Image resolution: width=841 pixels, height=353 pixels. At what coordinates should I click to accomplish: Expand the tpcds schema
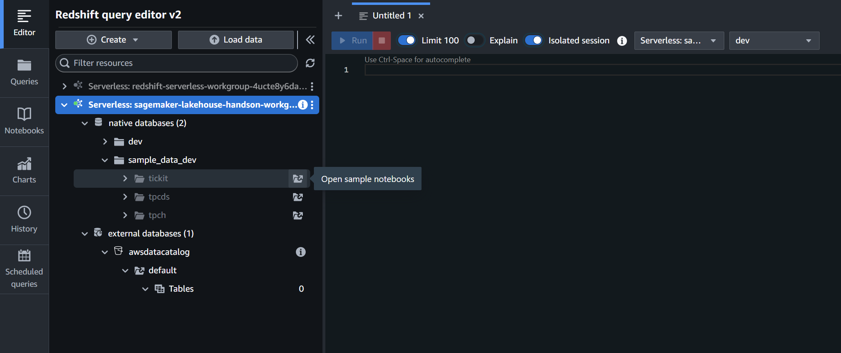(x=125, y=197)
